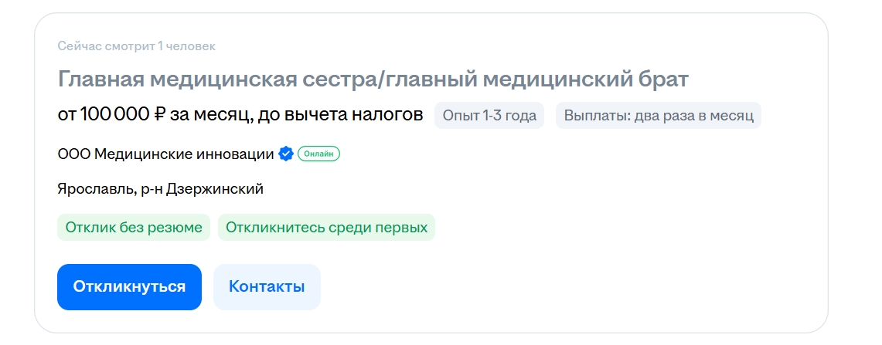The image size is (882, 345).
Task: Click the blue verified checkmark beside the company name
Action: [x=286, y=154]
